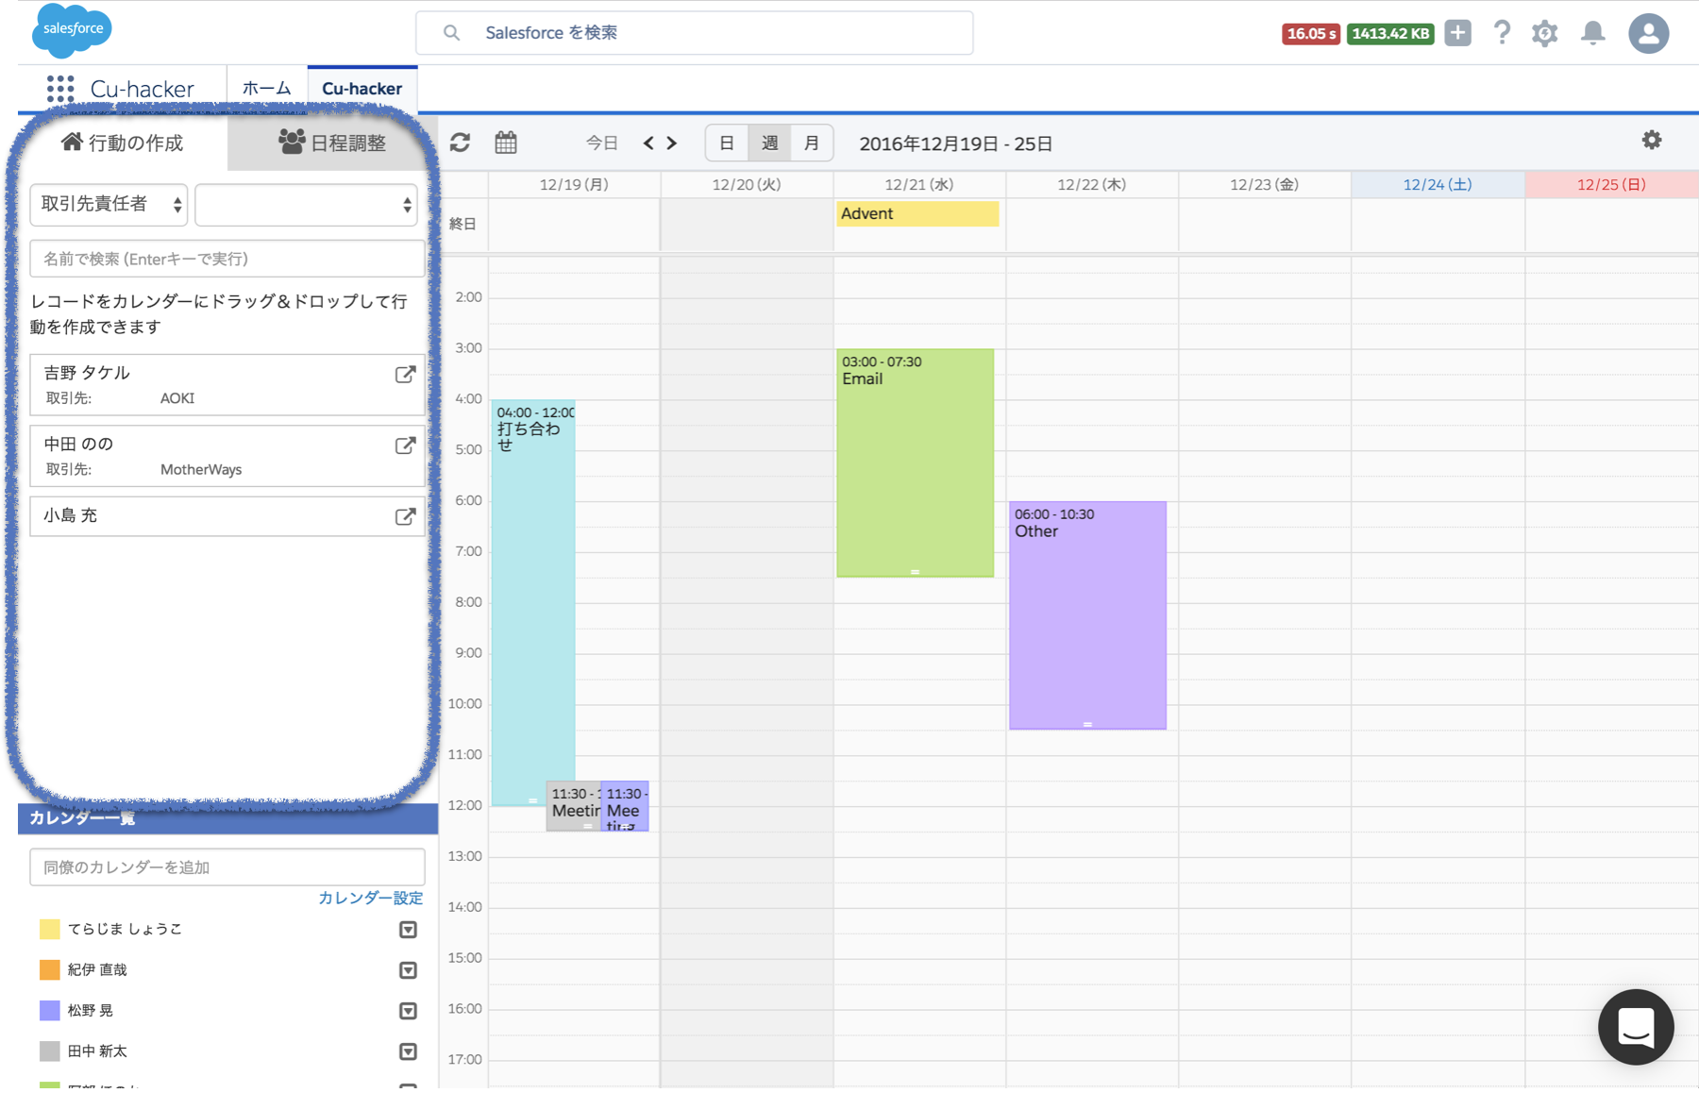Open the app launcher grid icon

coord(60,89)
